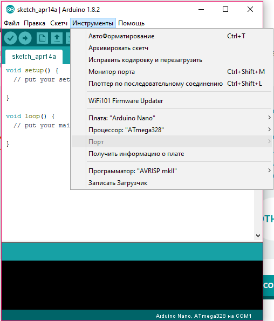The height and width of the screenshot is (321, 274).
Task: Expand the Программатор "AVRISP mkII" submenu
Action: click(172, 170)
